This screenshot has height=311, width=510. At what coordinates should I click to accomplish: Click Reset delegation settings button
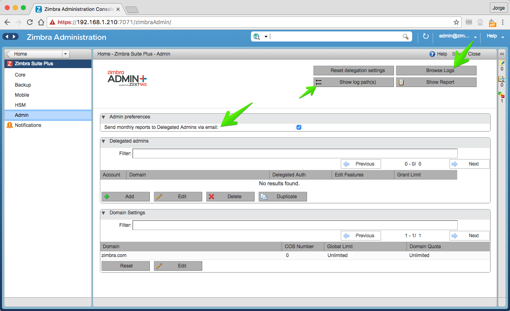[x=354, y=70]
